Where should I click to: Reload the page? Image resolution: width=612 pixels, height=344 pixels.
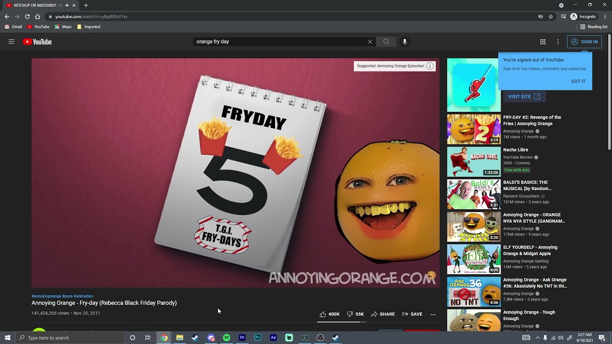(27, 16)
